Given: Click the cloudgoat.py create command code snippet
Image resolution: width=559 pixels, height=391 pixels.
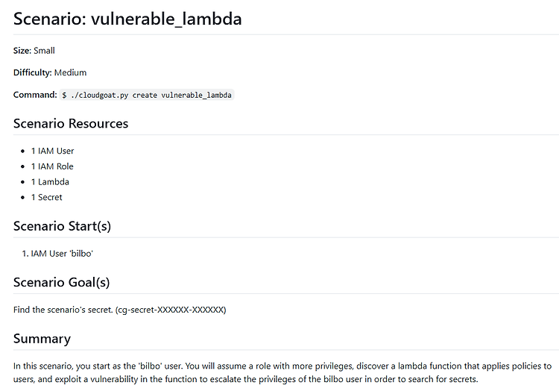Looking at the screenshot, I should click(x=147, y=96).
